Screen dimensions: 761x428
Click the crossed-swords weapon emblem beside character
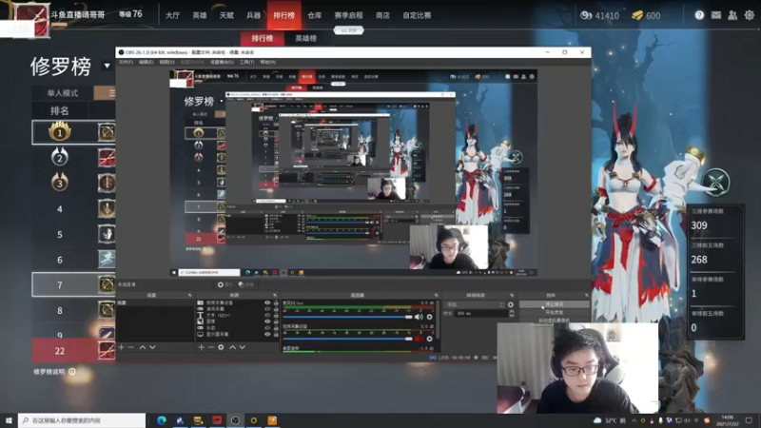[x=716, y=183]
